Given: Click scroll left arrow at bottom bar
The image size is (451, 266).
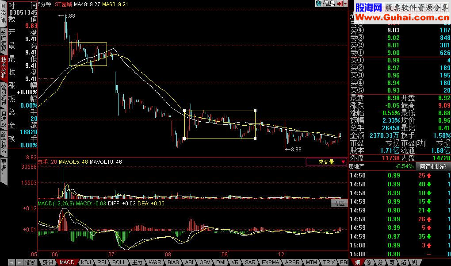Looking at the screenshot, I should (11, 262).
